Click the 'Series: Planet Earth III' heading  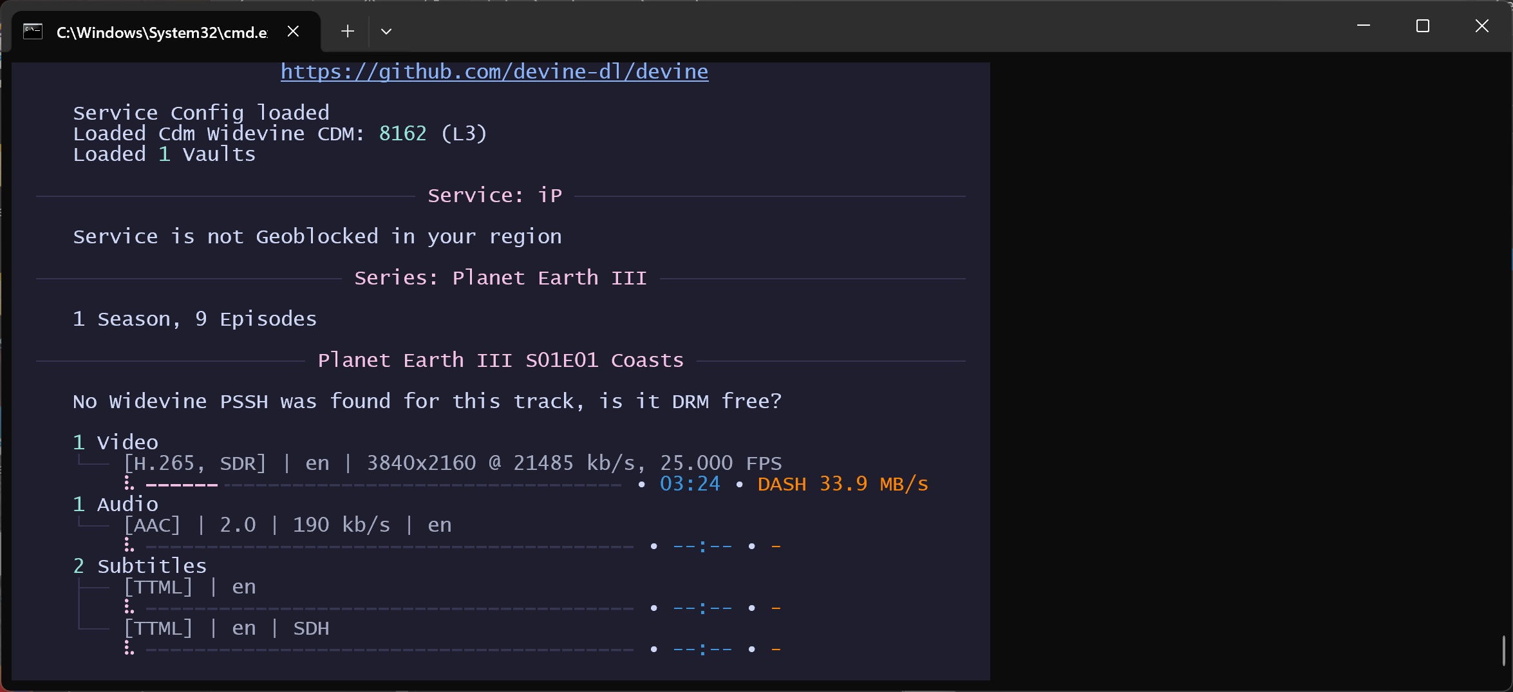click(x=500, y=277)
